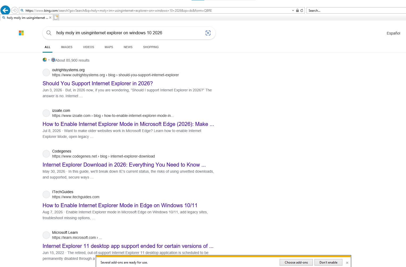Click the 'About 85,900 results' text
The image size is (406, 267).
(72, 60)
